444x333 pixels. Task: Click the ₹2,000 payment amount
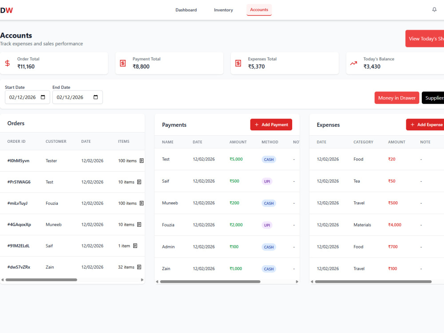236,225
